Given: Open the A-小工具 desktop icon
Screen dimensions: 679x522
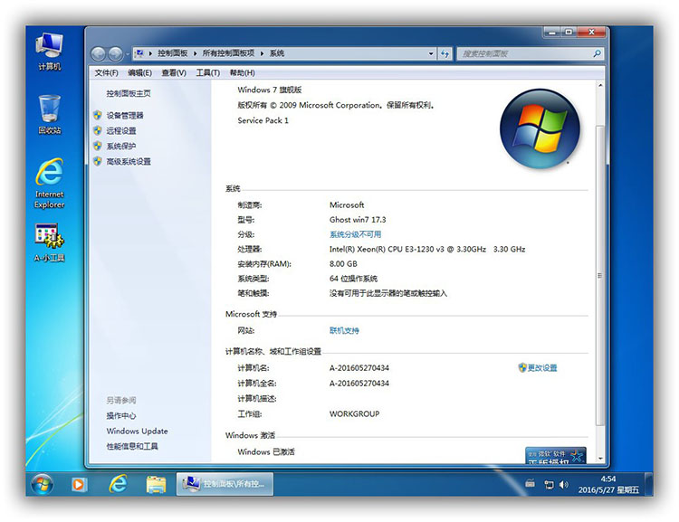Looking at the screenshot, I should (x=50, y=243).
